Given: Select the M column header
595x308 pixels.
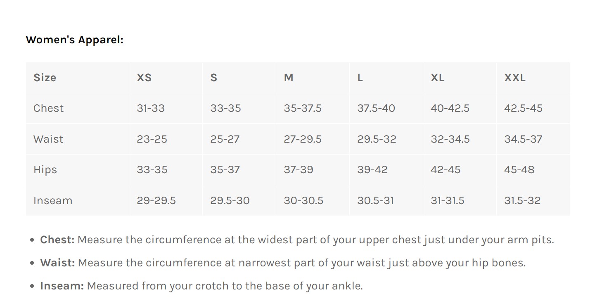Looking at the screenshot, I should click(x=288, y=78).
